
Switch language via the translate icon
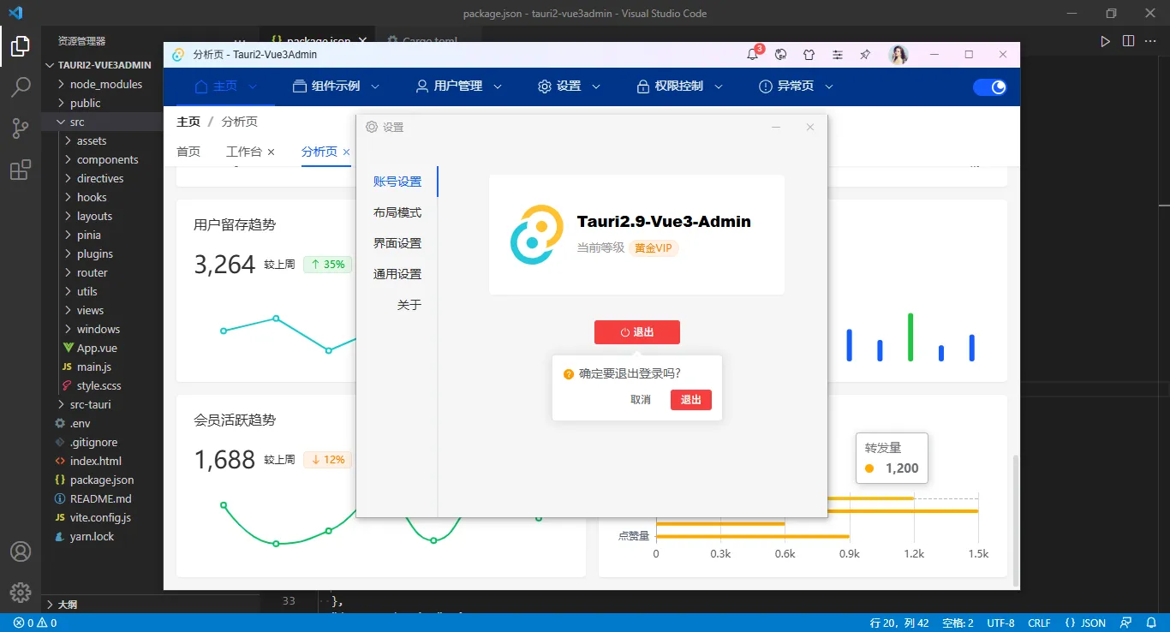[780, 54]
